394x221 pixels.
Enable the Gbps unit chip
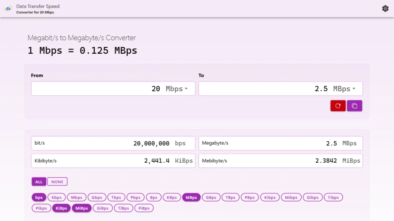point(97,198)
